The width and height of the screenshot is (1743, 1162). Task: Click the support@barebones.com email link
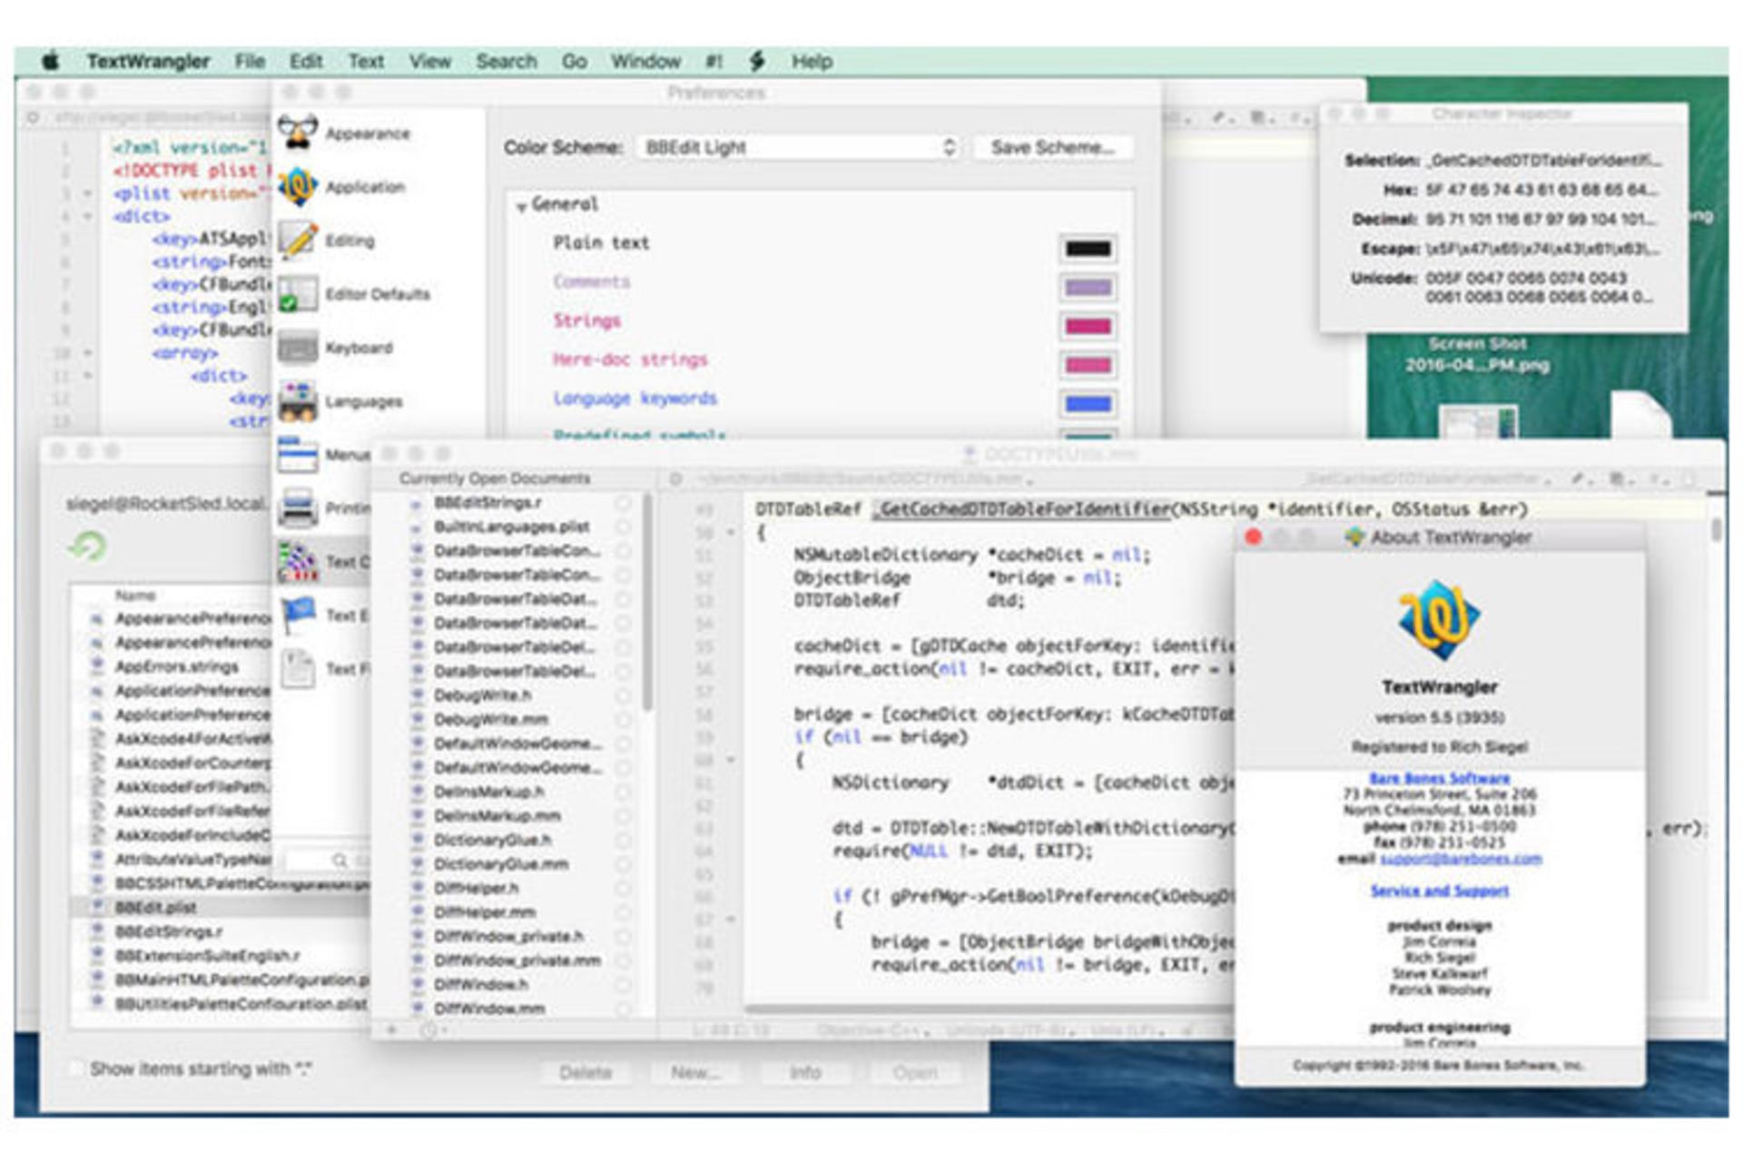[1461, 859]
